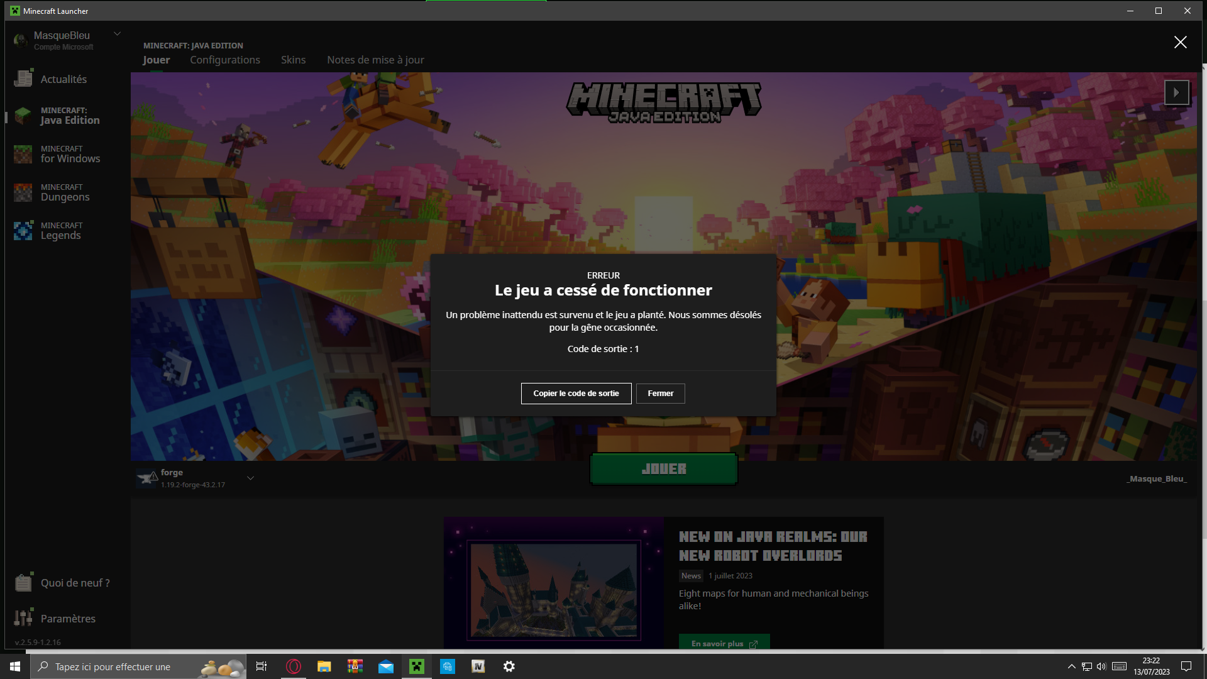
Task: Click the "1 juillet 2023" article date
Action: click(x=730, y=576)
